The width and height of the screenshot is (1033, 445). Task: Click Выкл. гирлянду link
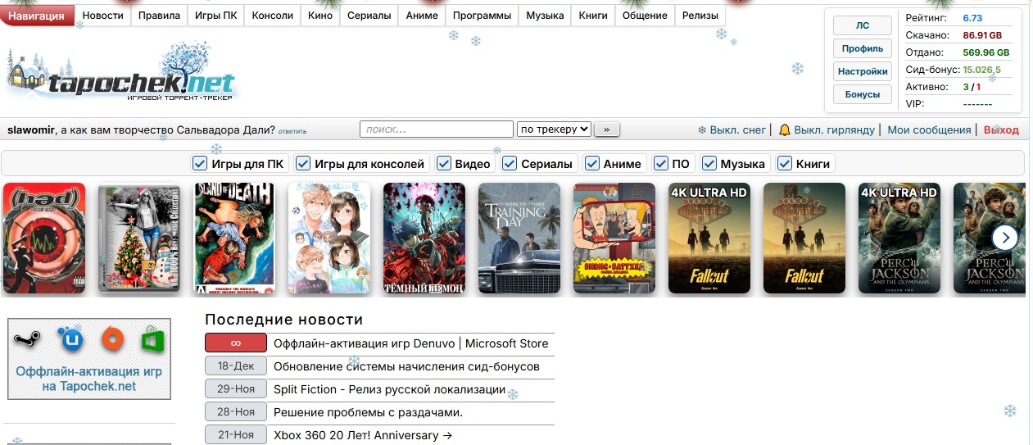coord(835,129)
